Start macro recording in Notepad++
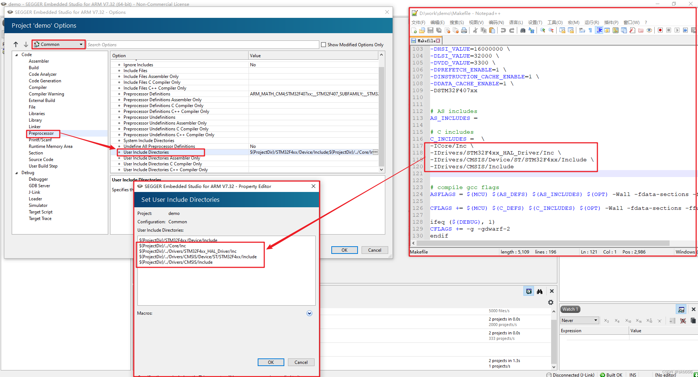 pyautogui.click(x=660, y=30)
